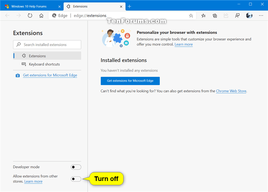Add this page to favorites star
Viewport: 268px width, 192px height.
[x=191, y=16]
